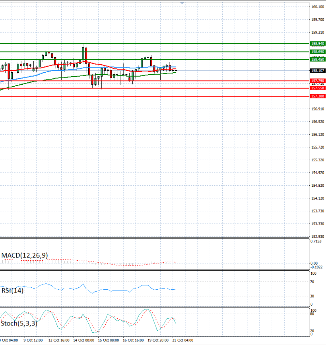Select the MACD(12,26,9) indicator label
This screenshot has width=326, height=345.
pos(25,255)
